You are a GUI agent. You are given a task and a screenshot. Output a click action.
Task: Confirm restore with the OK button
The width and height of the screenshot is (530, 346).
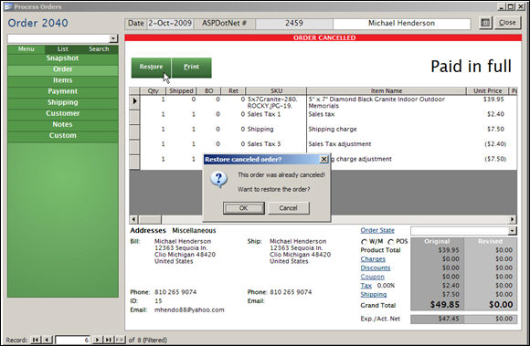click(244, 208)
